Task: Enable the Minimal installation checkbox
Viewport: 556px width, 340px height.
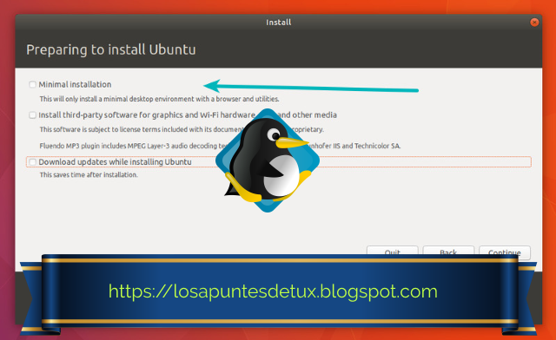Action: (33, 84)
